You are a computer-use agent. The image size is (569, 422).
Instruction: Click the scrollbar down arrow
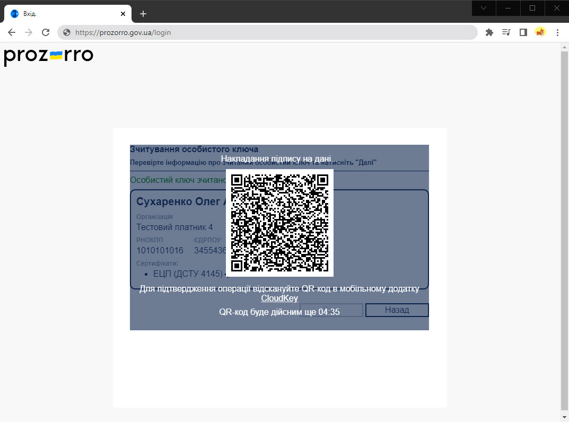coord(564,417)
